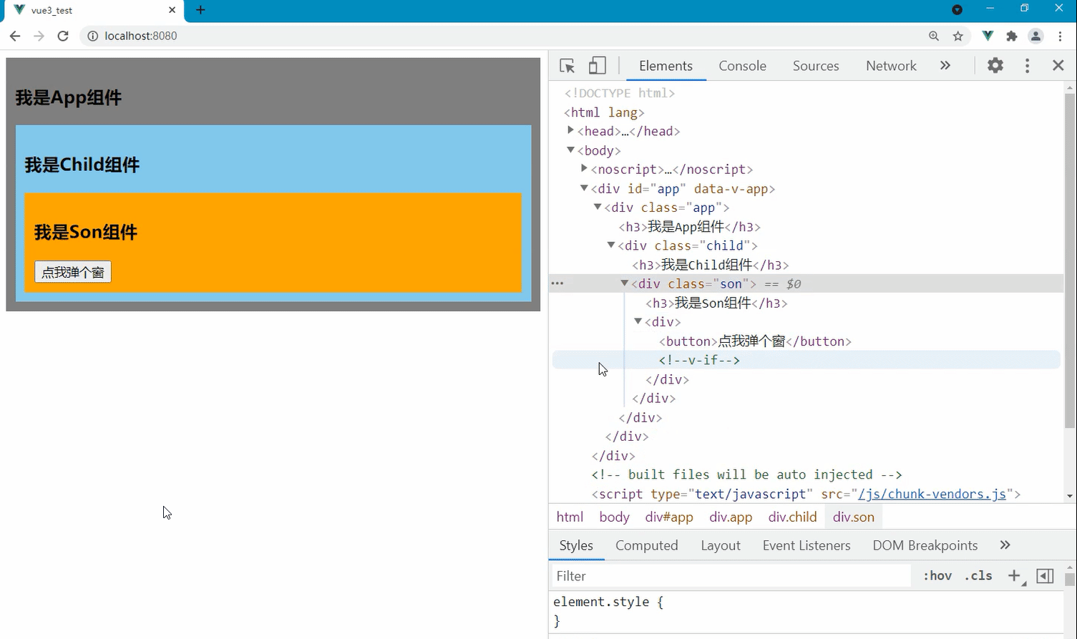The width and height of the screenshot is (1077, 639).
Task: Switch to the Sources tab
Action: tap(816, 66)
